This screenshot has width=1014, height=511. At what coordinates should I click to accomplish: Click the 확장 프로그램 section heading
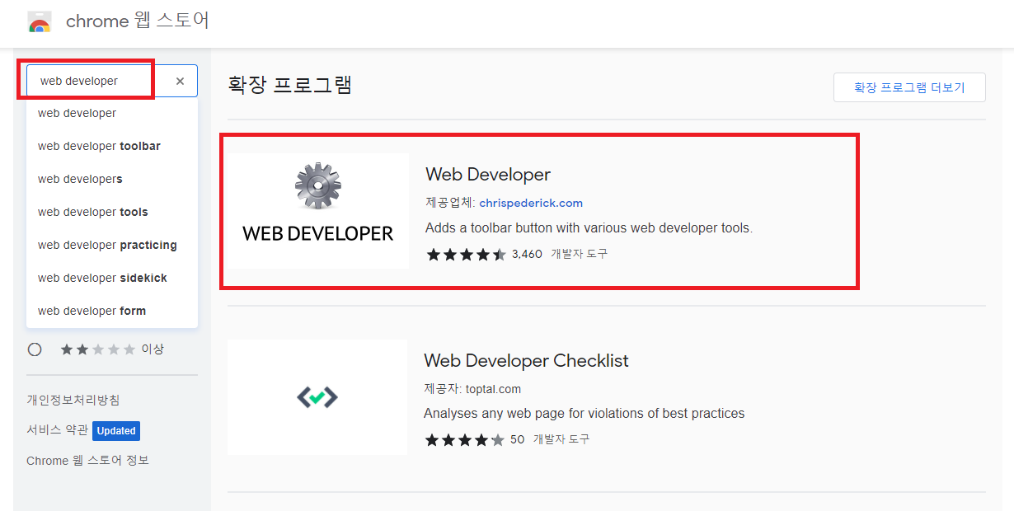(x=290, y=85)
